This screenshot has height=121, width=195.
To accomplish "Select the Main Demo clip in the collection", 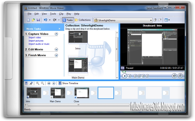I will pos(78,65).
